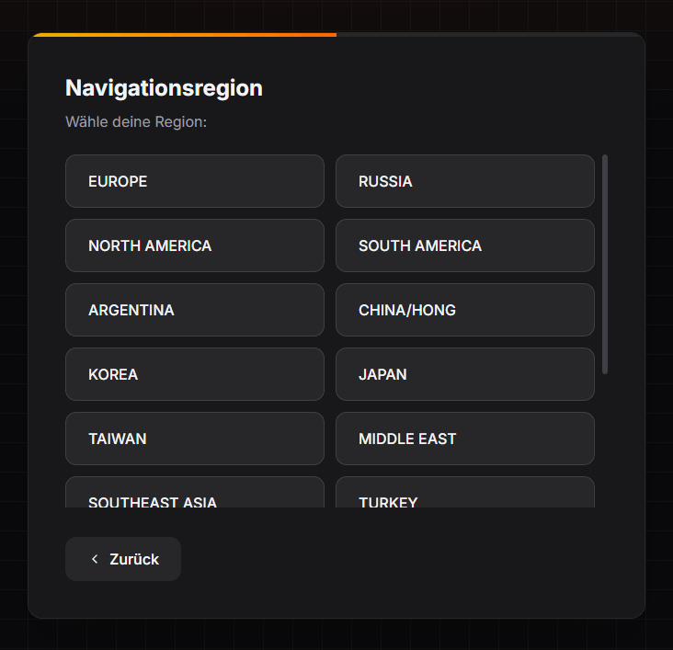This screenshot has height=650, width=673.
Task: Choose the CHINA/HONG region option
Action: [464, 310]
